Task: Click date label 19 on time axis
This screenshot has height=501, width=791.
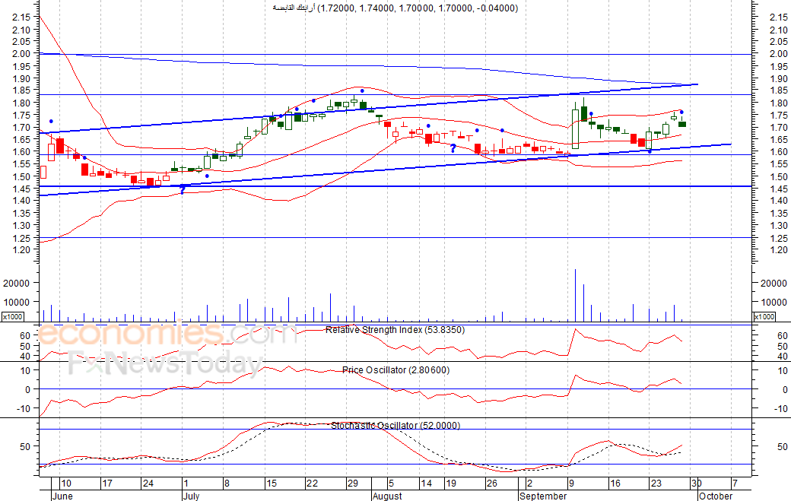Action: (x=450, y=484)
